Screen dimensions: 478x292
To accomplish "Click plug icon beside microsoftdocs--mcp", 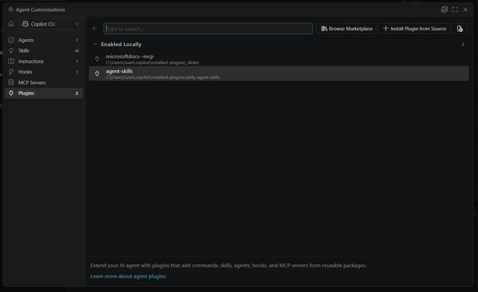I will 97,59.
